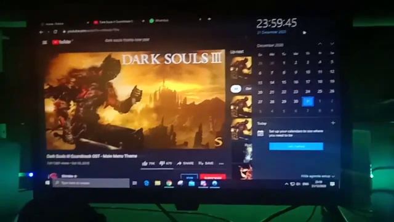The image size is (394, 222).
Task: Switch to Chrome on the taskbar
Action: [169, 183]
